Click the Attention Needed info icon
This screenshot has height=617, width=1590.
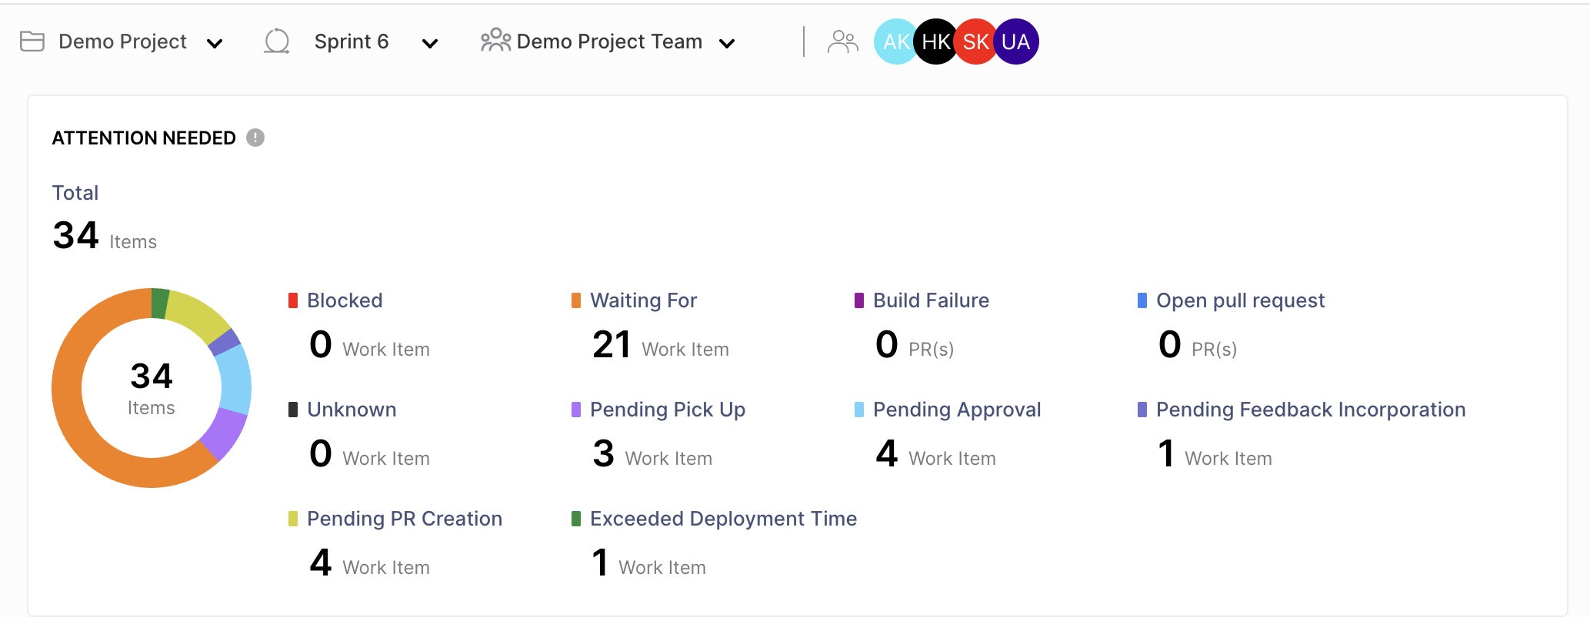[x=255, y=138]
